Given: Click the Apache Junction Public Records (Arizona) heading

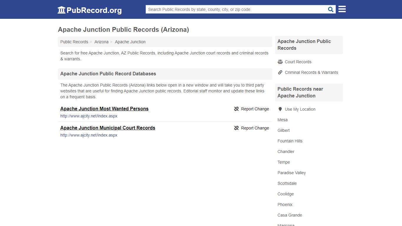Looking at the screenshot, I should pos(124,29).
